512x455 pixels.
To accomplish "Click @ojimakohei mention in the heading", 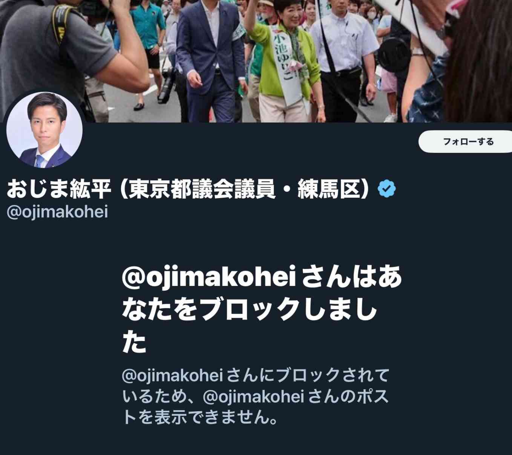I will 208,277.
